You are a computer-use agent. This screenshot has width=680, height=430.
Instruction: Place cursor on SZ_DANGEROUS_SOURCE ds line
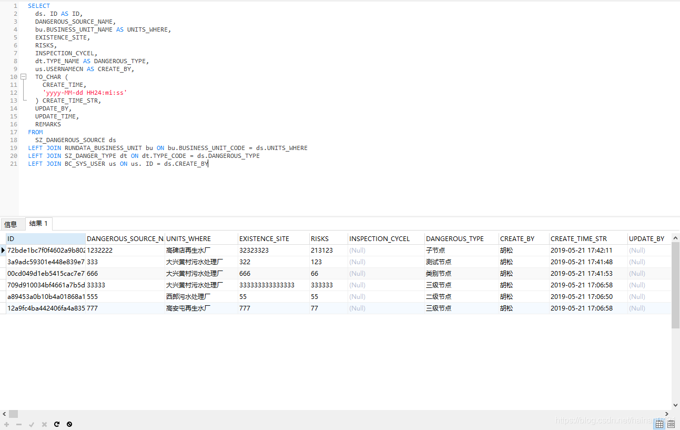(75, 140)
